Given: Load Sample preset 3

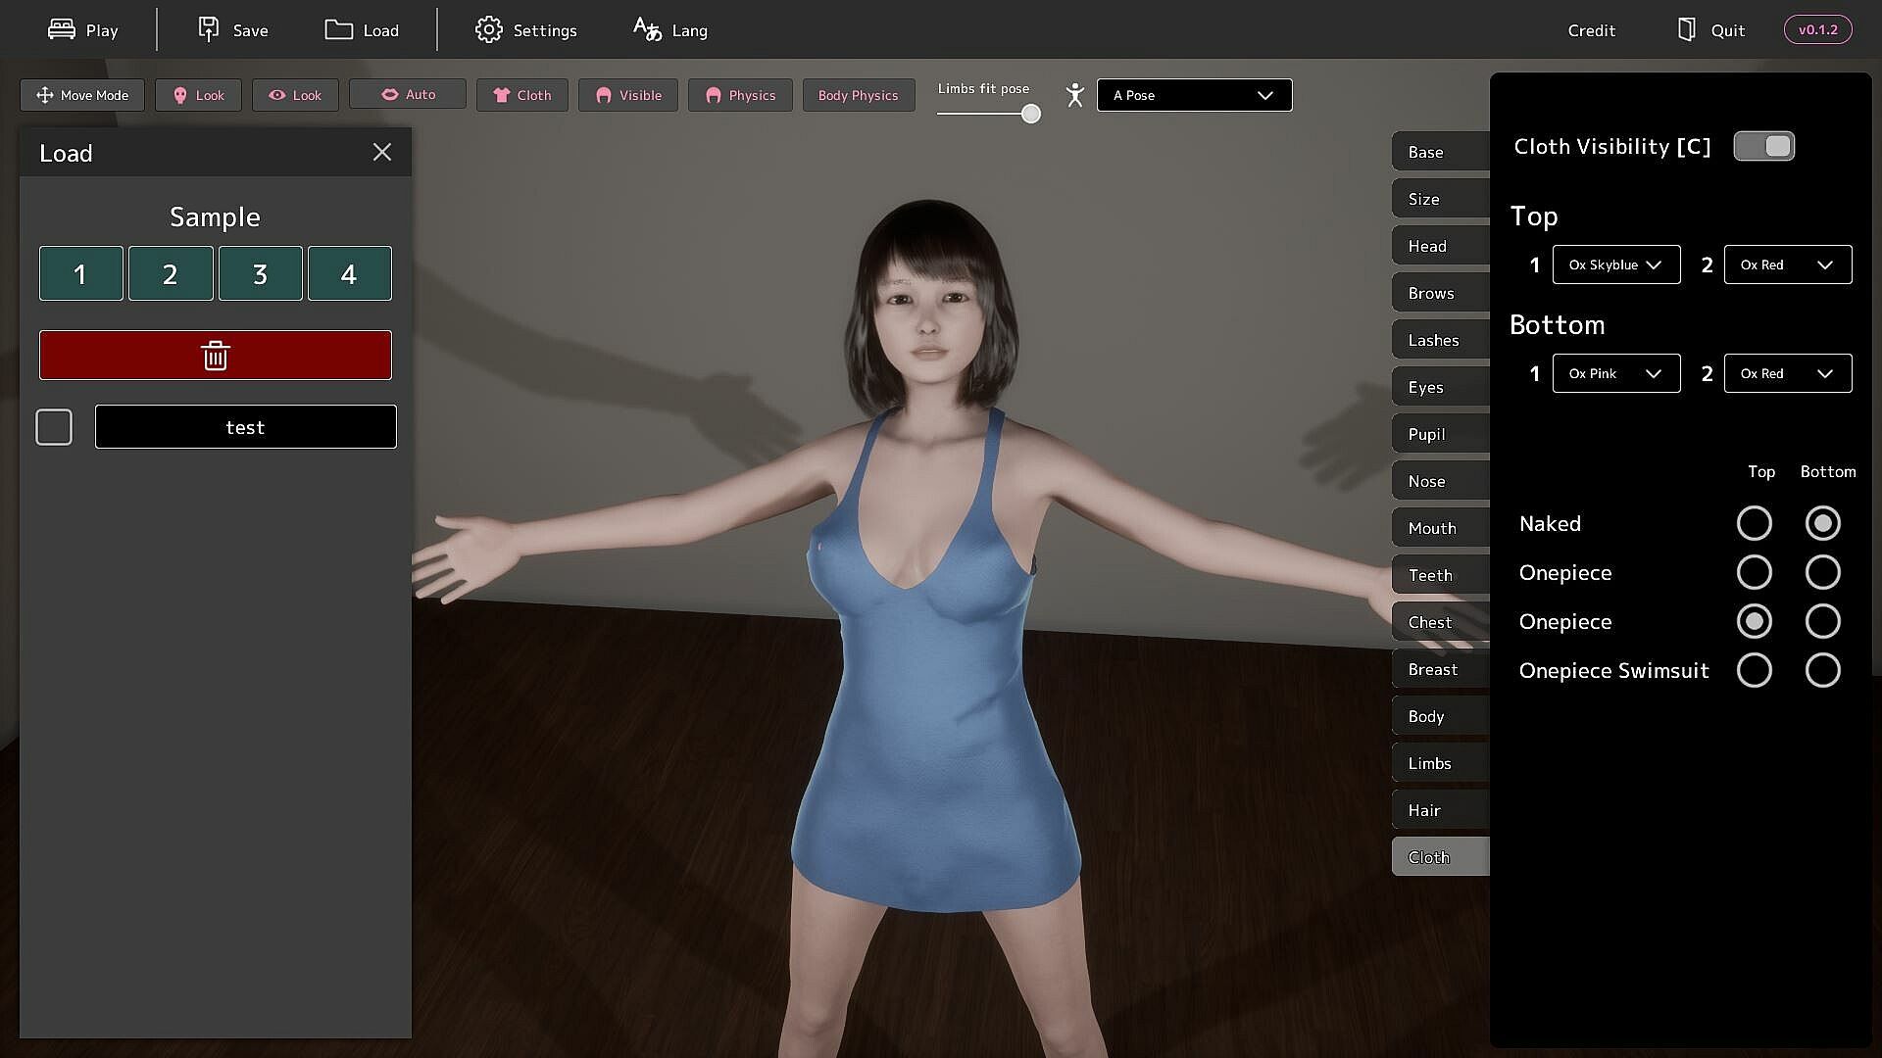Looking at the screenshot, I should (260, 273).
